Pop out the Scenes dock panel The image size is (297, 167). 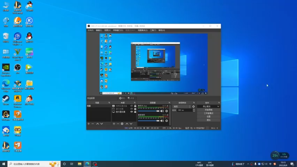[x=109, y=103]
